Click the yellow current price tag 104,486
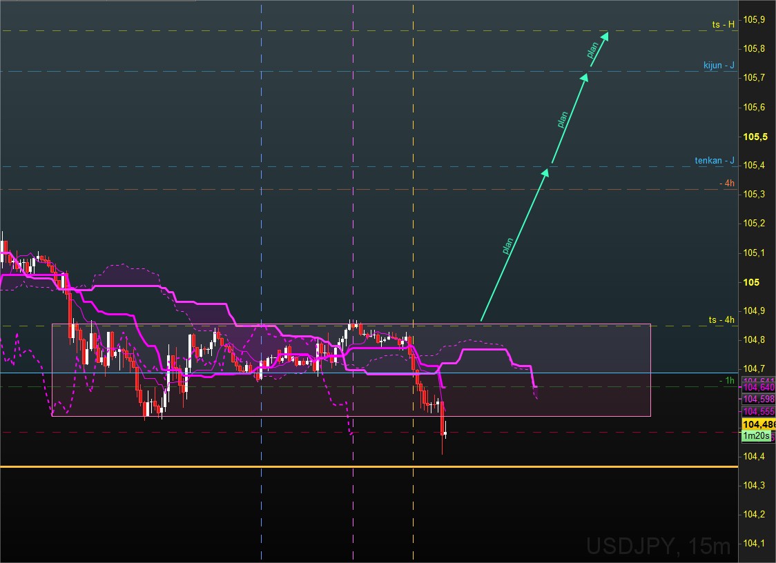The image size is (776, 563). (759, 424)
